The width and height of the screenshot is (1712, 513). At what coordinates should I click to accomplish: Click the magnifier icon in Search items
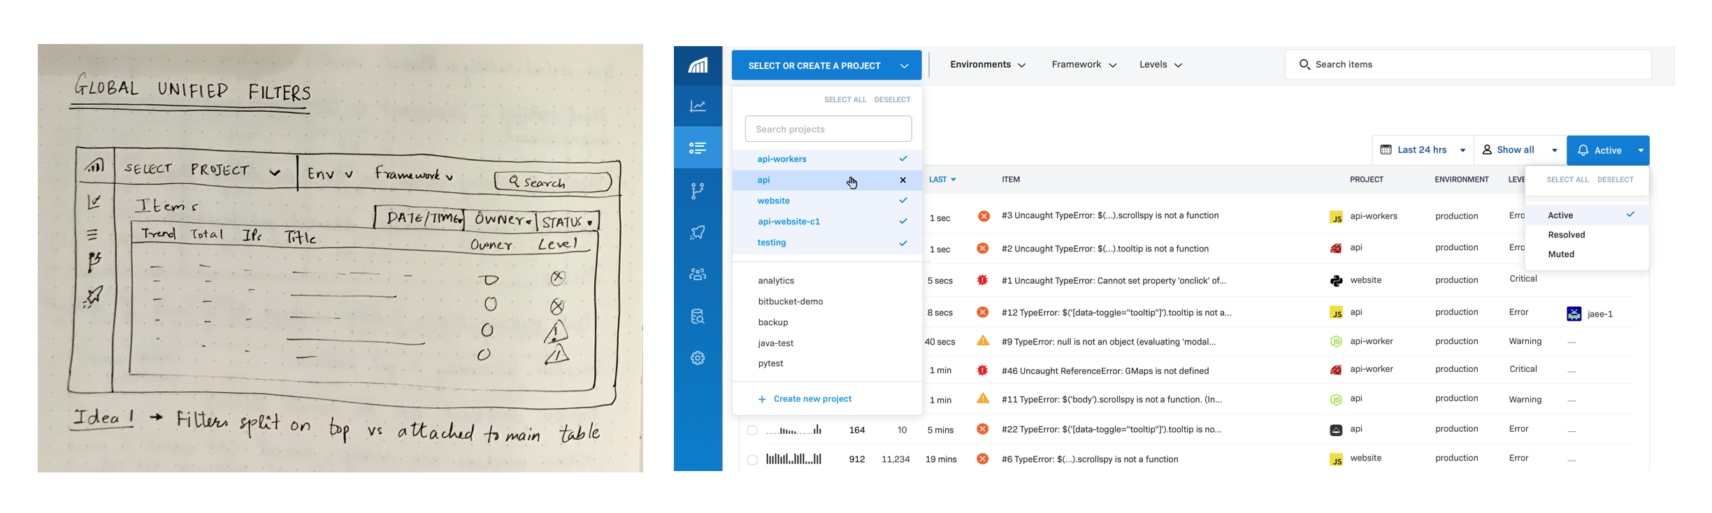(1304, 64)
